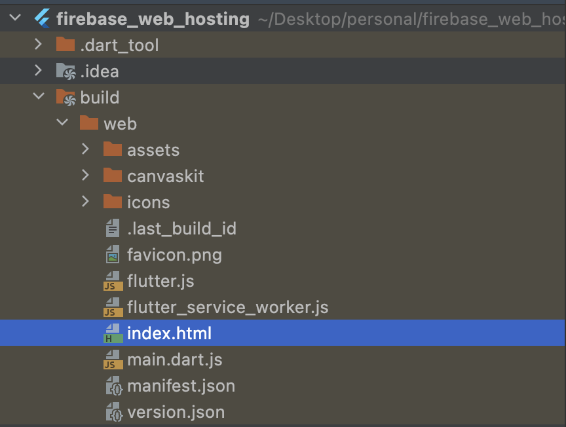Select the icons folder label
This screenshot has height=427, width=566.
(148, 202)
